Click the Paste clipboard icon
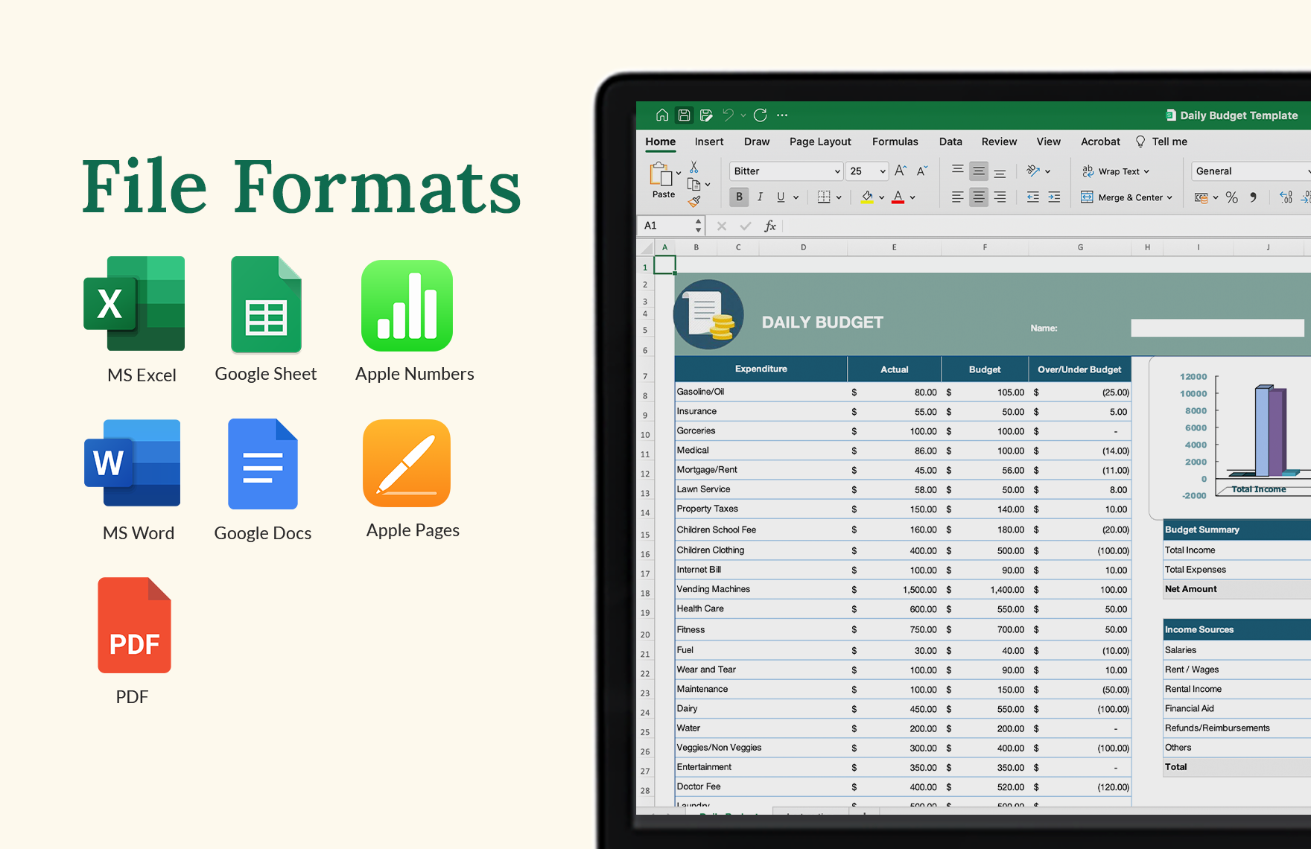This screenshot has width=1311, height=849. [661, 174]
